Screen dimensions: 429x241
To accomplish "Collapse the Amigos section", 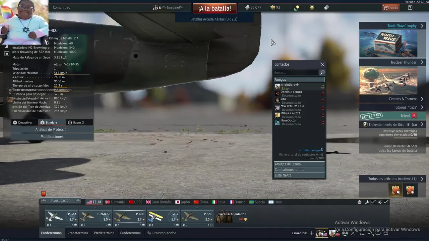I will [299, 79].
